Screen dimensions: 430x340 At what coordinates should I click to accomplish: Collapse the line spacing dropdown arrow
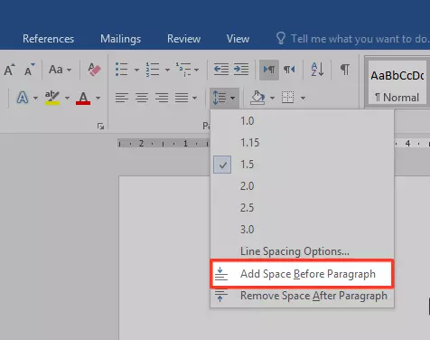point(232,98)
